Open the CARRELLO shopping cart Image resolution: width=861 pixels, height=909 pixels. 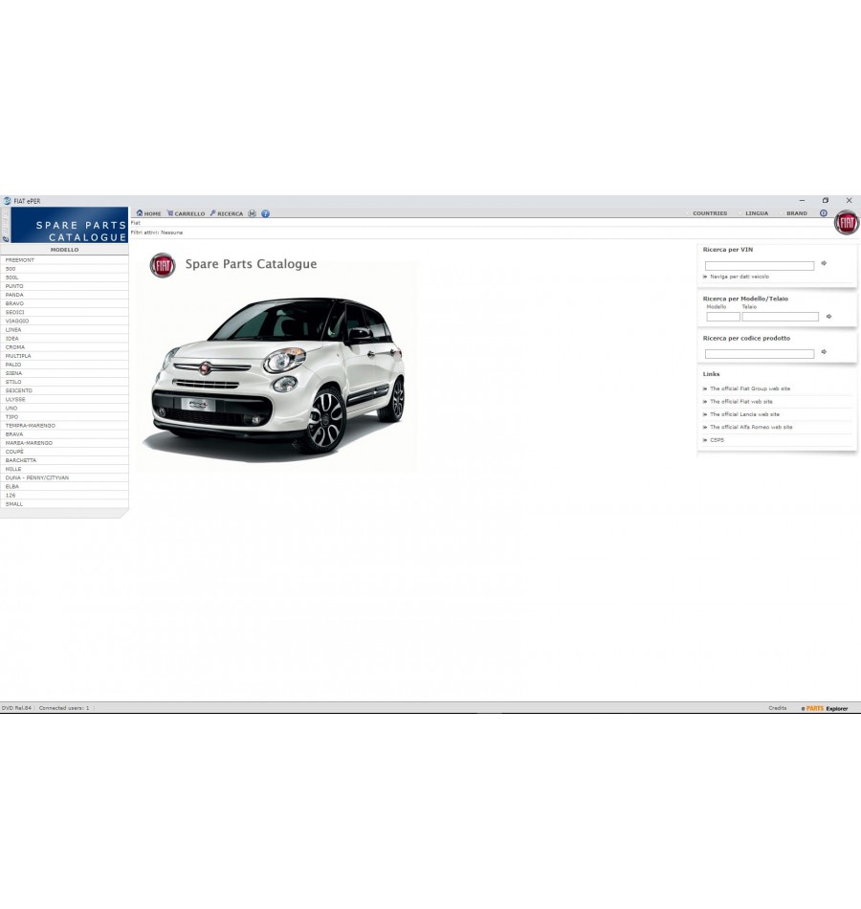(x=186, y=213)
